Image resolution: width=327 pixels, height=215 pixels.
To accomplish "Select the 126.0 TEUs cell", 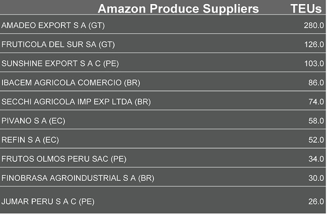I will 313,45.
